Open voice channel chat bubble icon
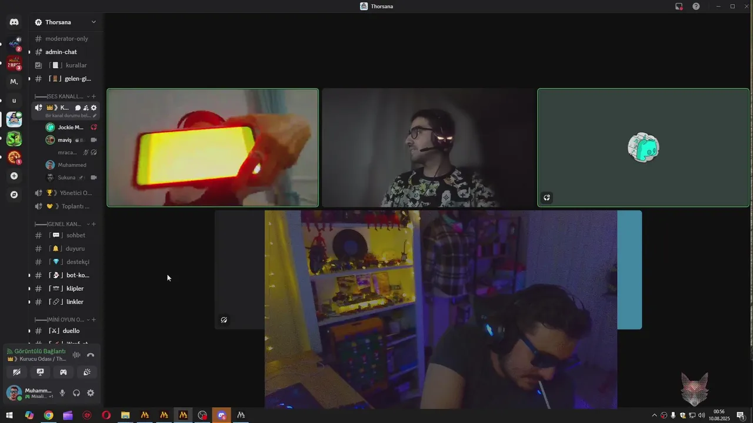Screen dimensions: 753x423 pyautogui.click(x=78, y=108)
